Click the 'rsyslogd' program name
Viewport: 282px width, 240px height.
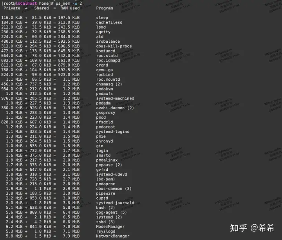(106, 231)
